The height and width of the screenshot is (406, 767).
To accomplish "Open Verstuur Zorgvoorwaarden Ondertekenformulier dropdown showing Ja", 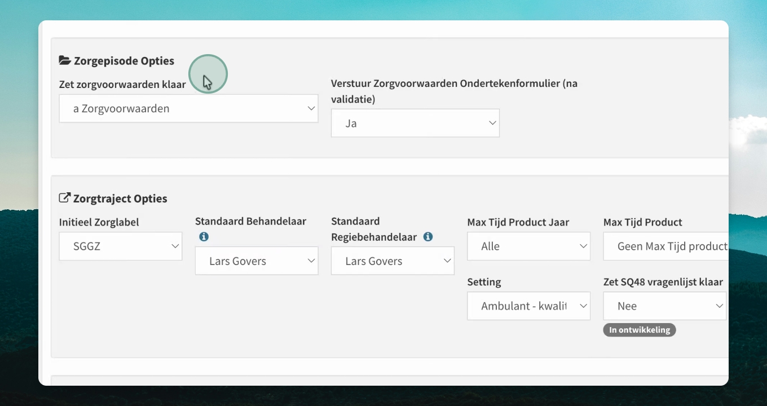I will point(415,123).
